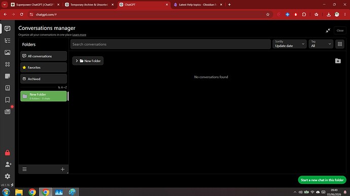Open the Sort by Update date dropdown
Screen dimensions: 350x196
point(290,44)
